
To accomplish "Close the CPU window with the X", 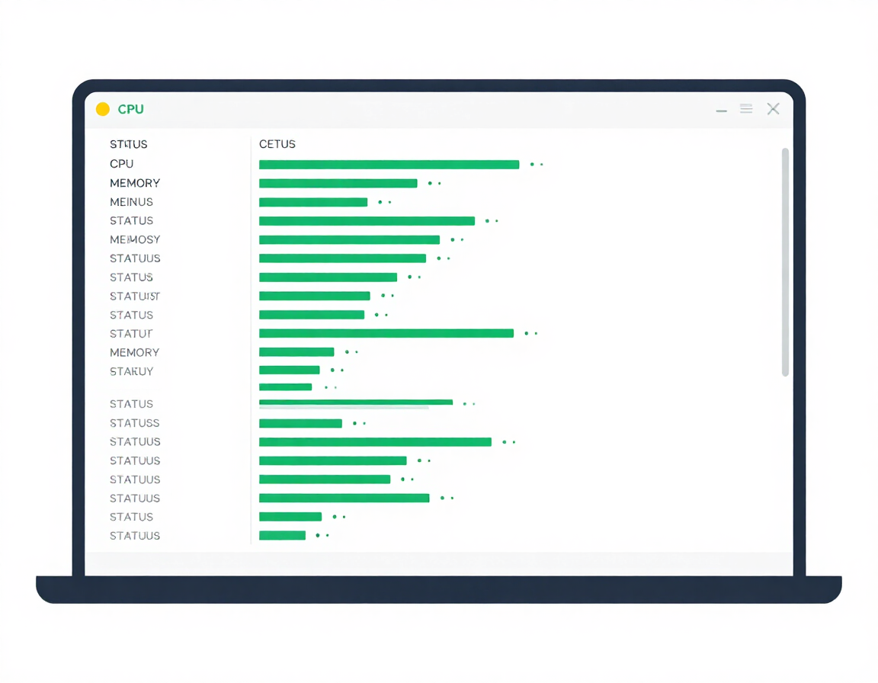I will [774, 108].
